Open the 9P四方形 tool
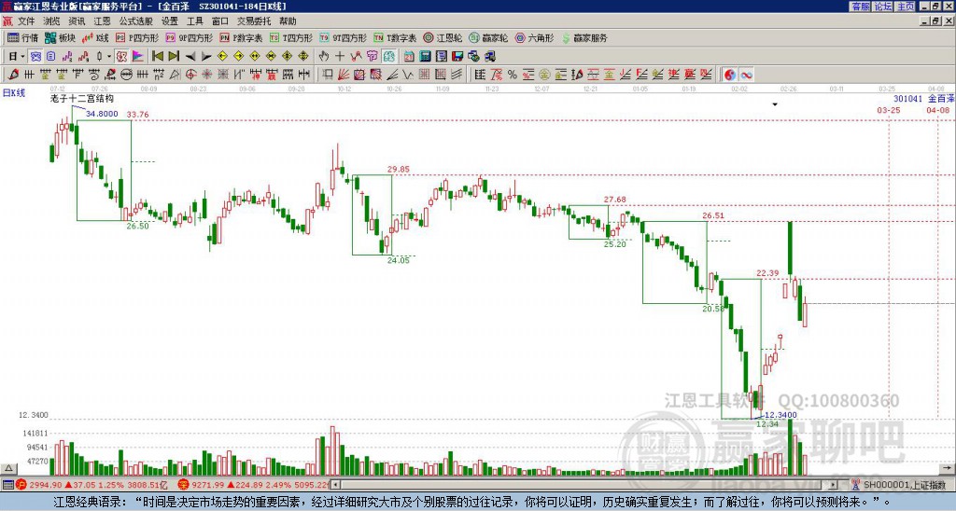The image size is (956, 511). click(190, 37)
